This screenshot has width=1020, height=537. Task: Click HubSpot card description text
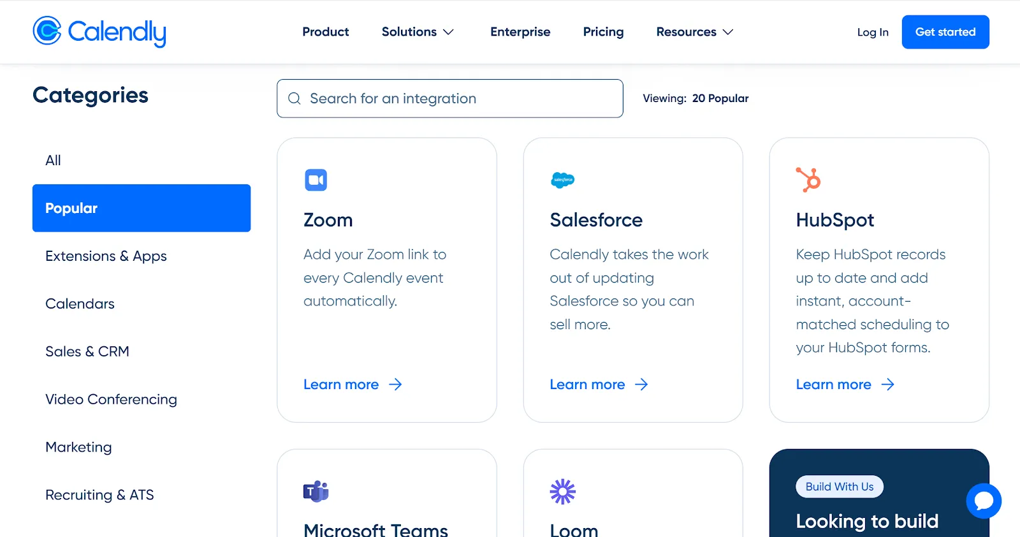pos(872,301)
